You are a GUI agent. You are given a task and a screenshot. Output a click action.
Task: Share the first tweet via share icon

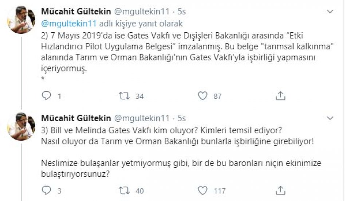[x=280, y=96]
